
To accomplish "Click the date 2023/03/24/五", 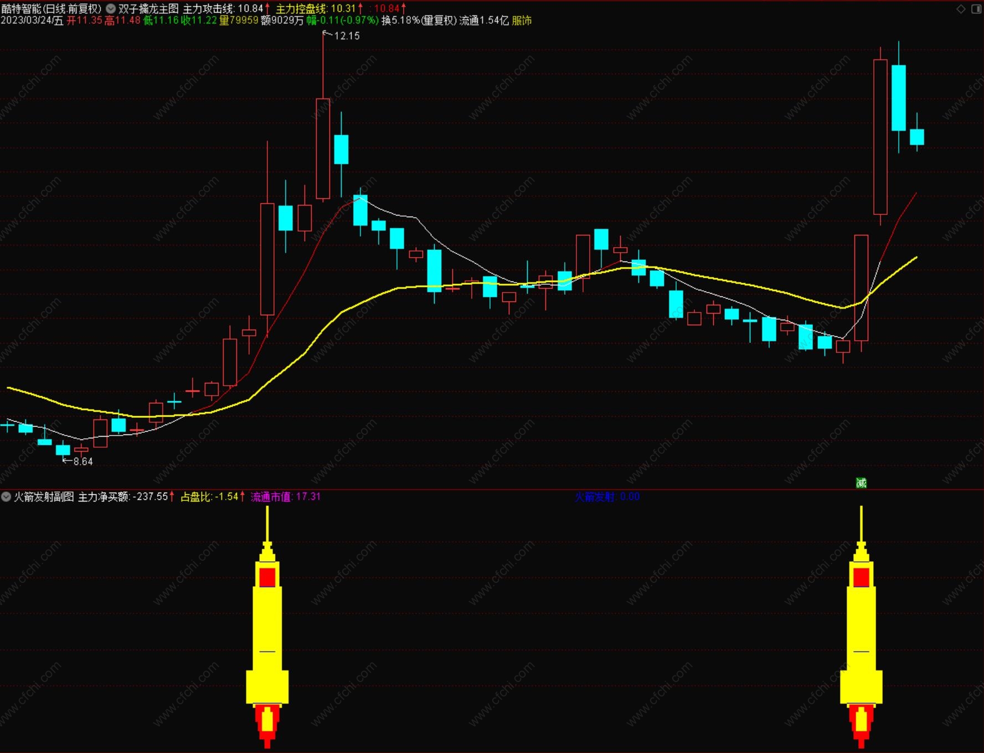I will [x=32, y=21].
